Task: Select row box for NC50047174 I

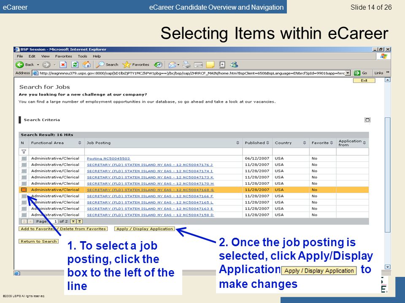Action: (x=24, y=171)
